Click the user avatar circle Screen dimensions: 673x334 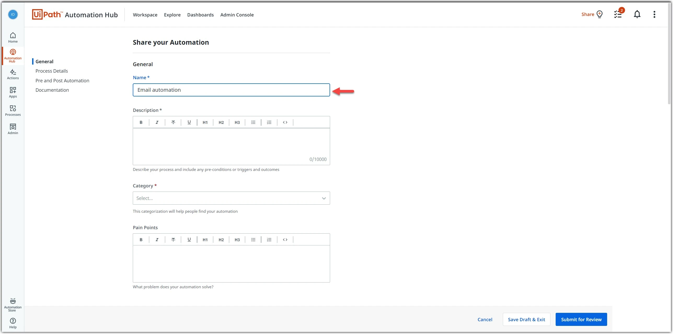(13, 14)
